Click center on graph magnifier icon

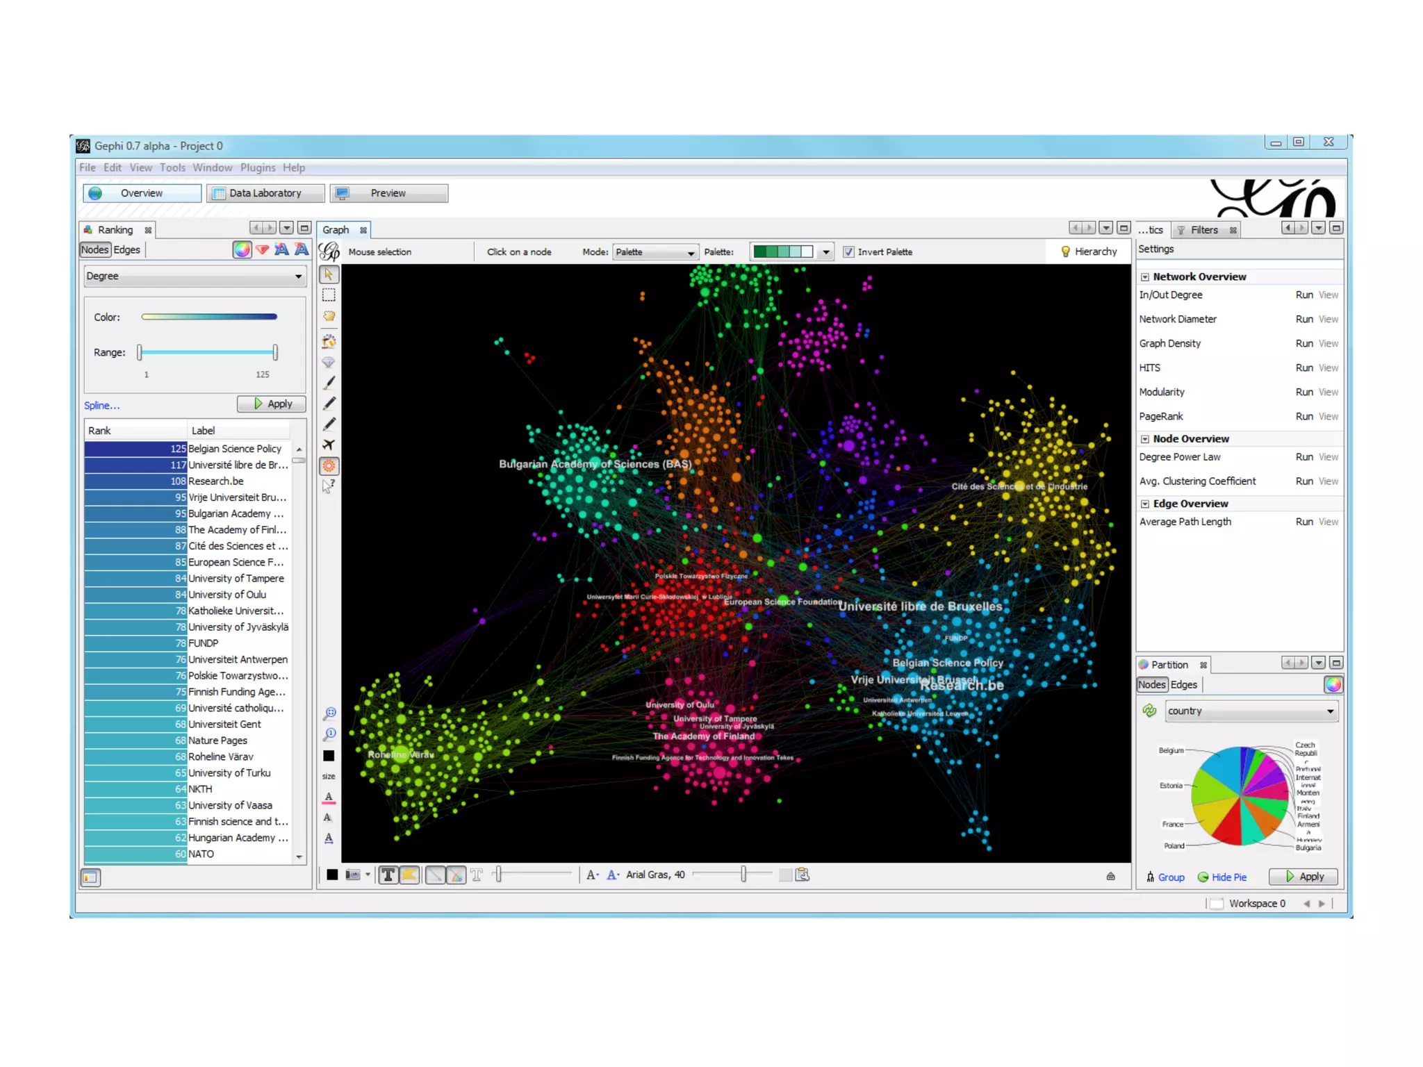pyautogui.click(x=329, y=713)
